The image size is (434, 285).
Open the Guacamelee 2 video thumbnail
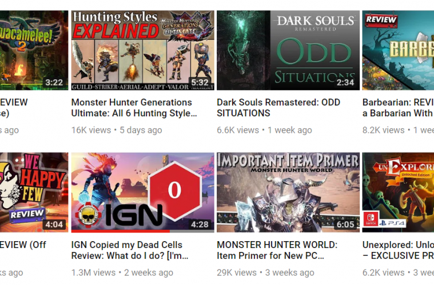click(34, 50)
